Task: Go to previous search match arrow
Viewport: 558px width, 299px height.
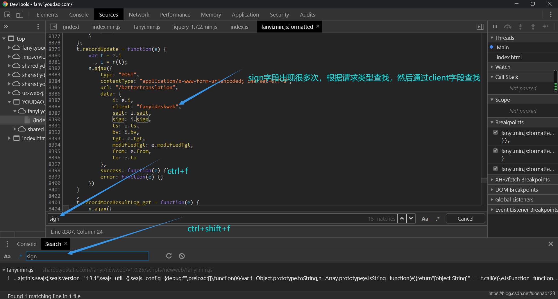Action: click(402, 219)
